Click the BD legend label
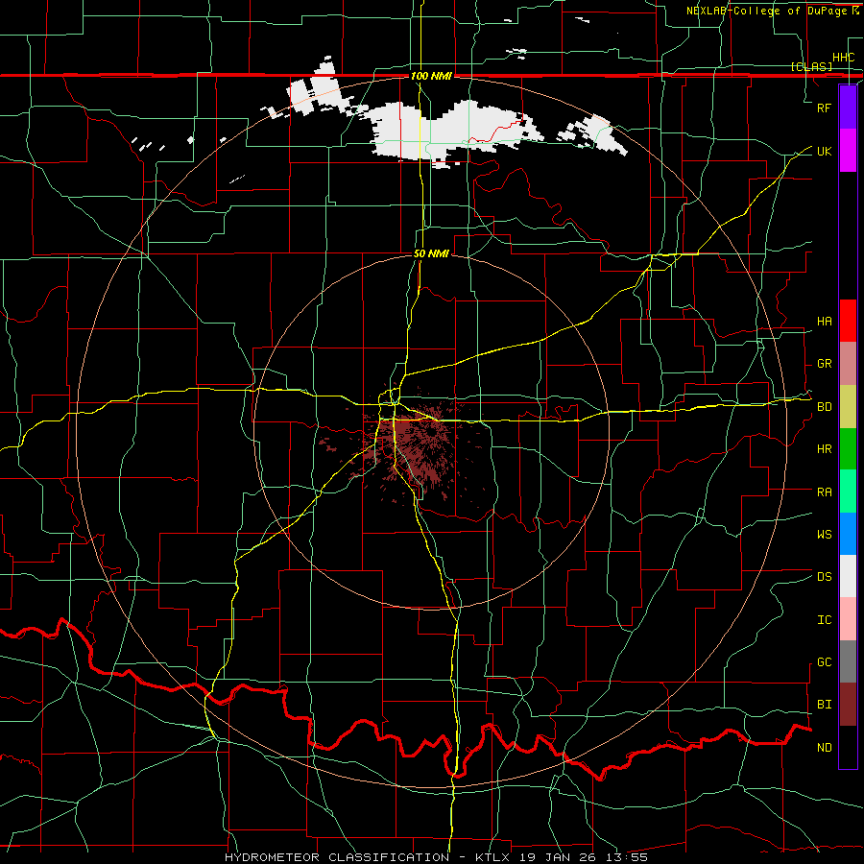Viewport: 864px width, 864px height. pyautogui.click(x=824, y=407)
